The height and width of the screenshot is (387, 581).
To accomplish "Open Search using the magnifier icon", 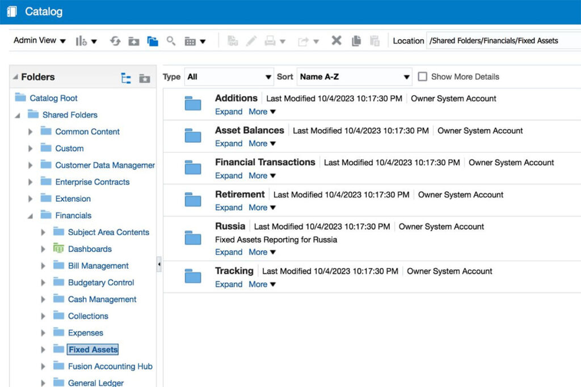I will point(171,41).
